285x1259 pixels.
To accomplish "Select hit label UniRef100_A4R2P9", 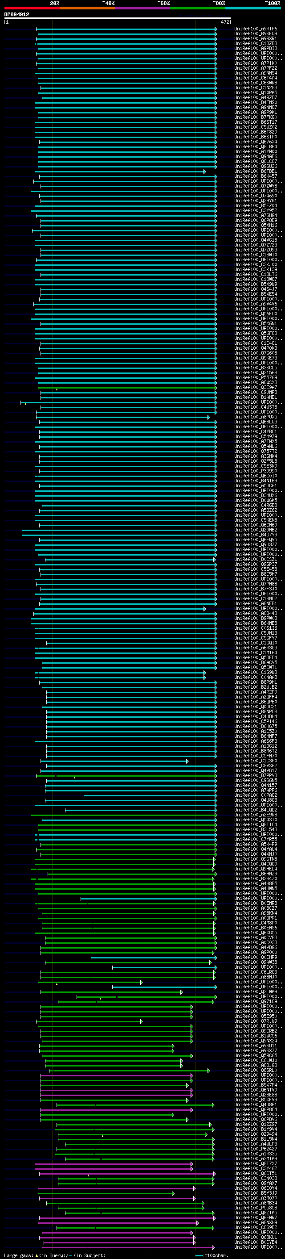I will click(x=256, y=692).
